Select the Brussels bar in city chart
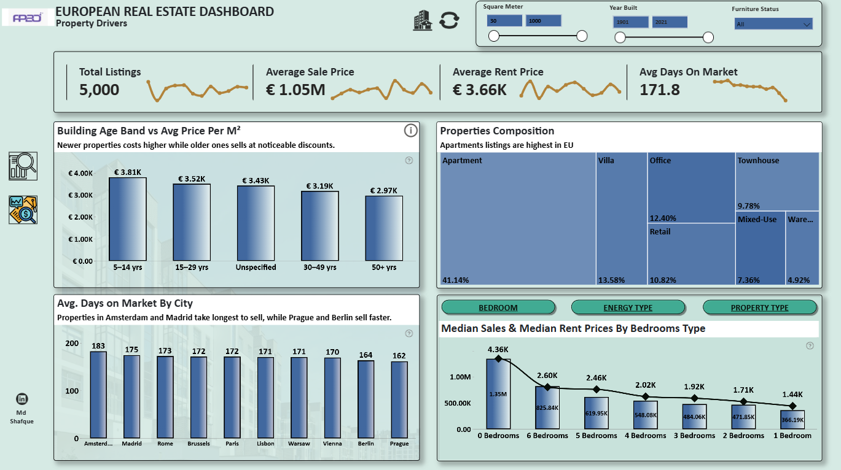Image resolution: width=841 pixels, height=470 pixels. point(198,398)
